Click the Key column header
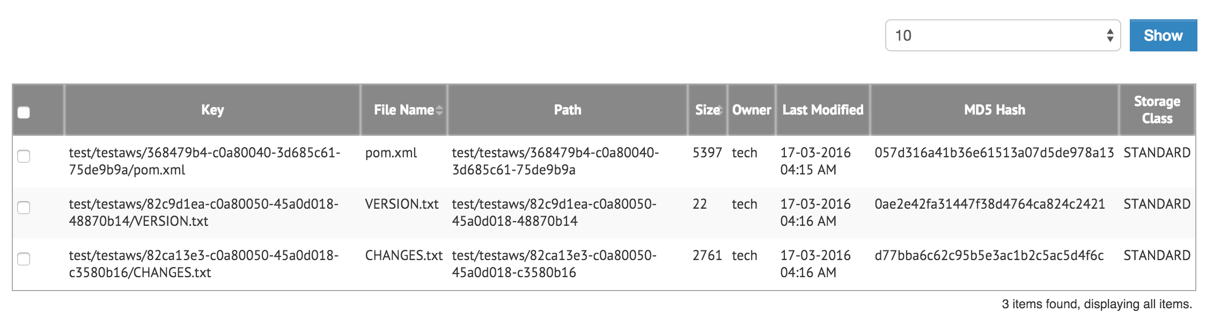 click(212, 110)
